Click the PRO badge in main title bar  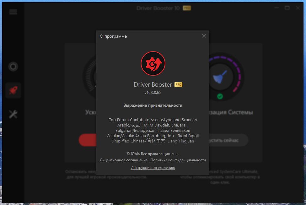[187, 8]
